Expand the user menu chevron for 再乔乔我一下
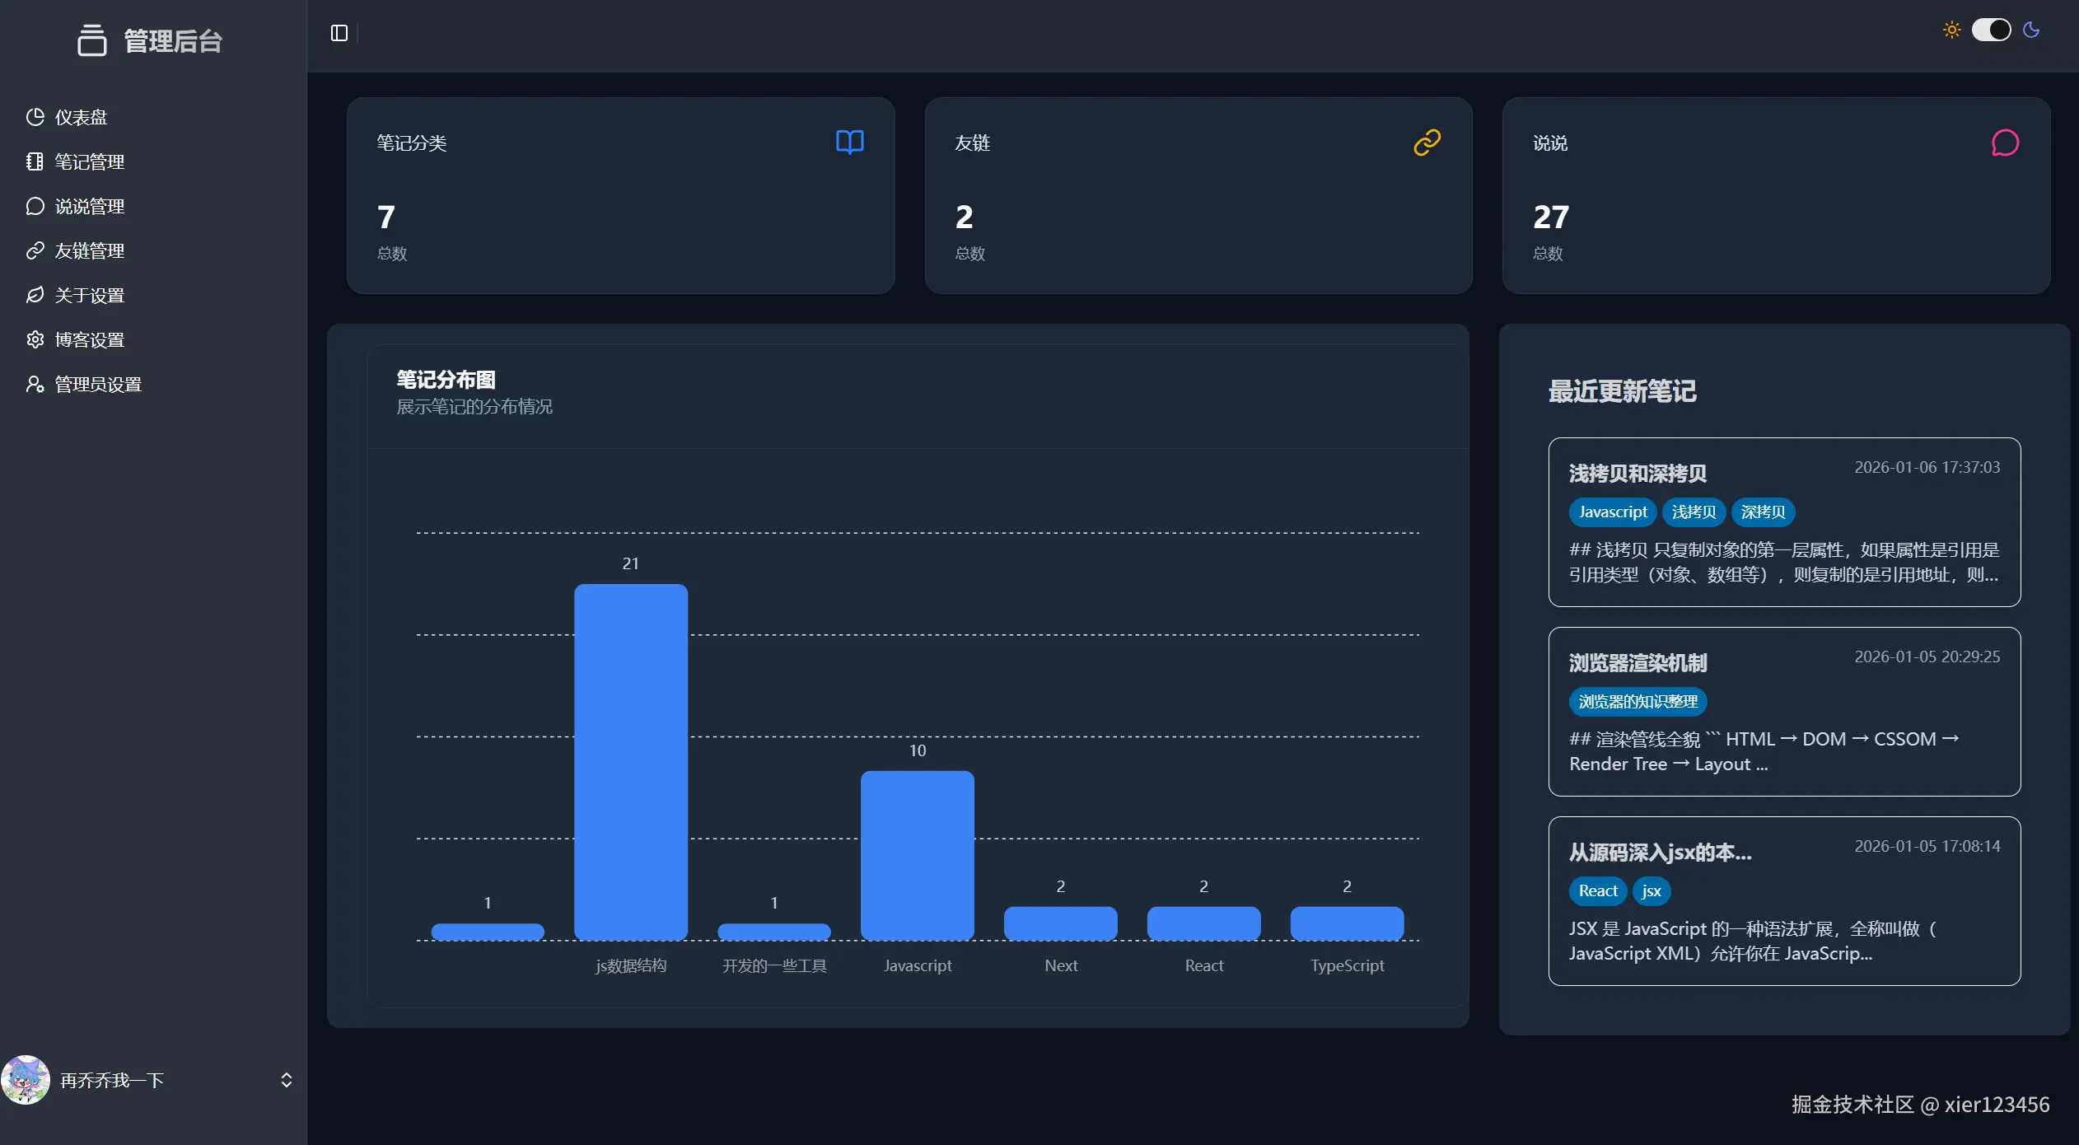This screenshot has height=1145, width=2079. click(286, 1080)
